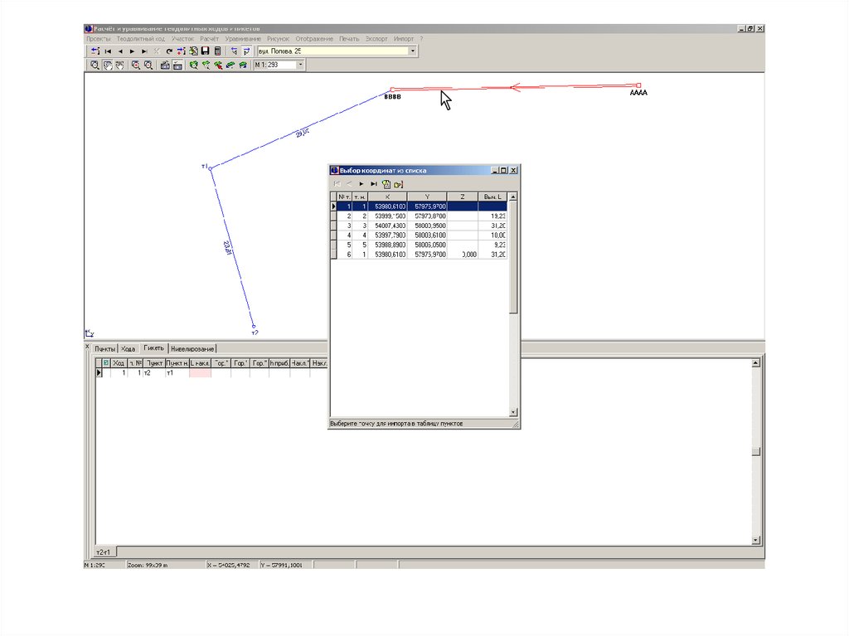
Task: Expand the M 1: 293 scale dropdown
Action: pos(300,65)
